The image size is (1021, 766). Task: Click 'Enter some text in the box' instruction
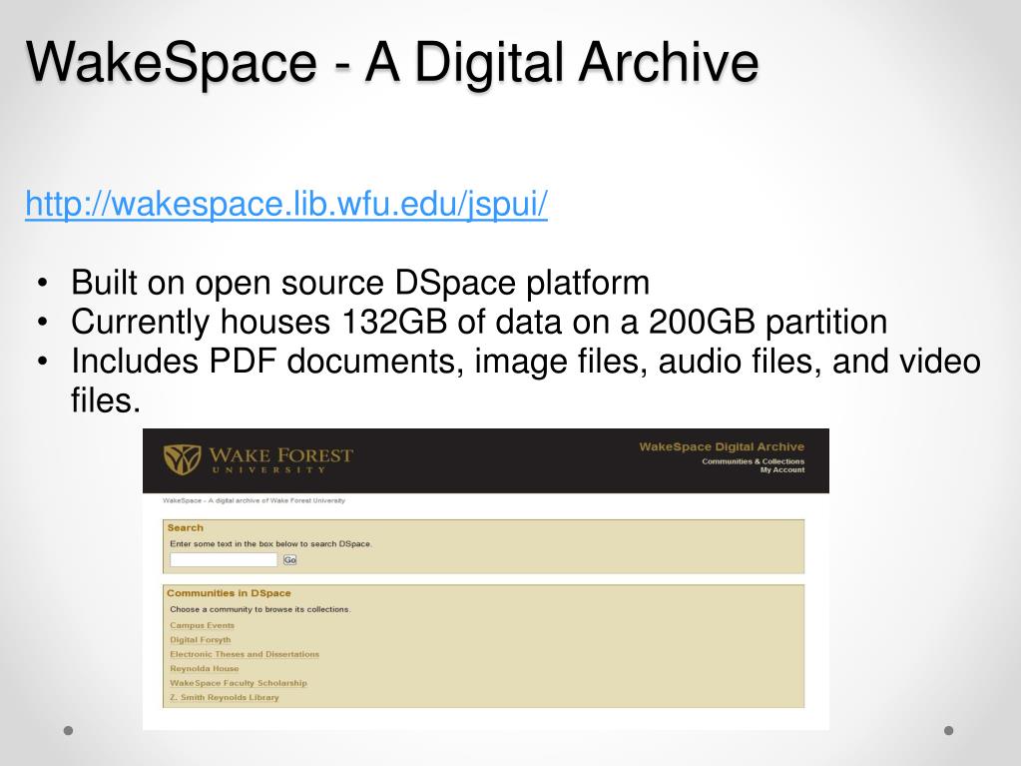click(270, 544)
